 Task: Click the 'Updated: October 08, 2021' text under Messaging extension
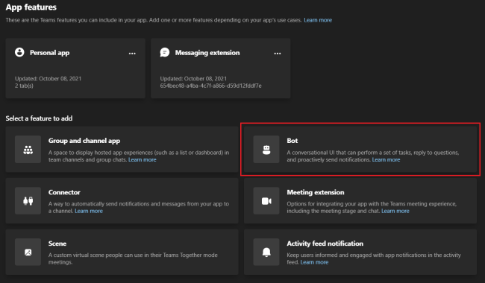click(x=193, y=79)
